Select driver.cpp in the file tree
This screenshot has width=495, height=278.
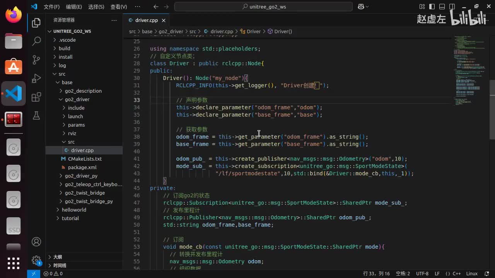pyautogui.click(x=84, y=150)
